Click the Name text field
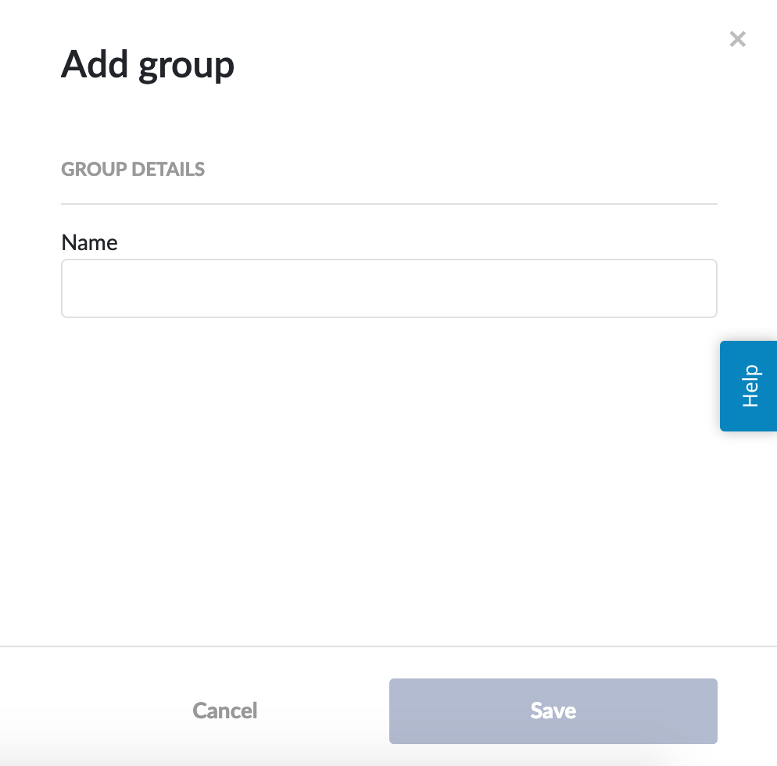Viewport: 777px width, 766px height. 388,288
